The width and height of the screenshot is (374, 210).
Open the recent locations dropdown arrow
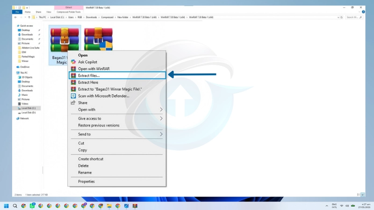[x=25, y=17]
